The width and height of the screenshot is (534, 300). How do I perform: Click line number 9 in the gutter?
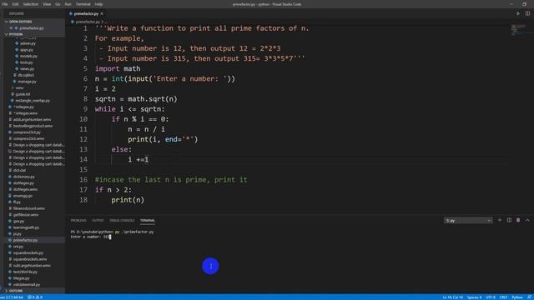(85, 109)
